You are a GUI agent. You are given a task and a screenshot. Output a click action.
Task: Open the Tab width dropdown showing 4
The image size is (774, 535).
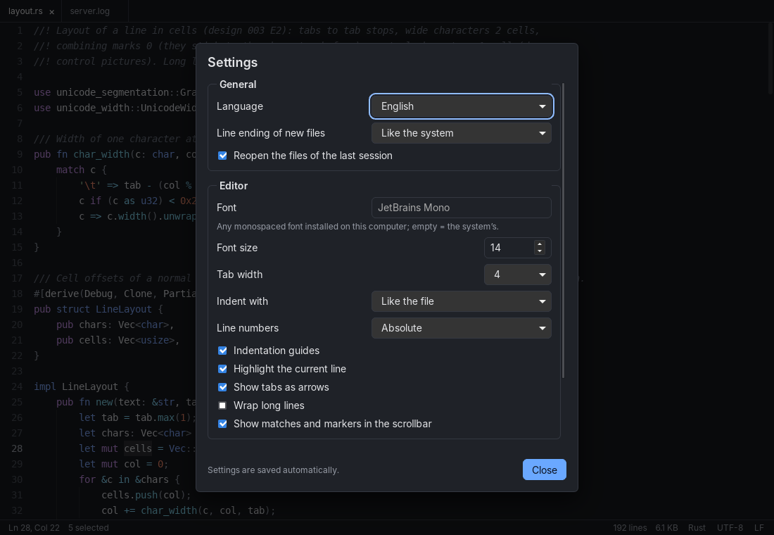pos(517,274)
